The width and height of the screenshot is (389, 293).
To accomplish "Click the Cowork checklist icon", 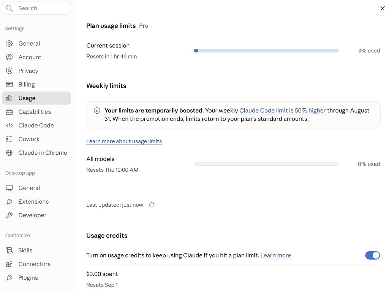I will tap(9, 139).
